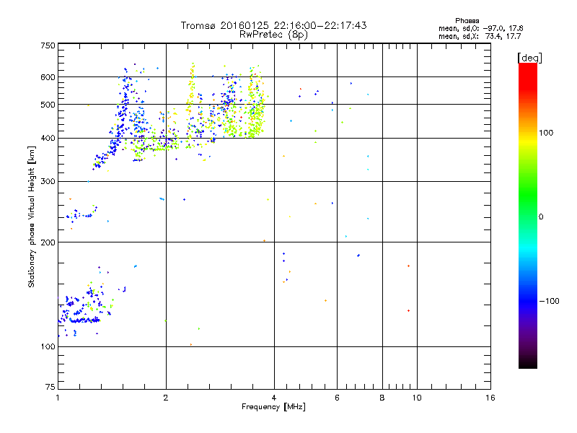Viewport: 577px width, 433px height.
Task: Click the colorbar tick label '0'
Action: click(x=541, y=217)
